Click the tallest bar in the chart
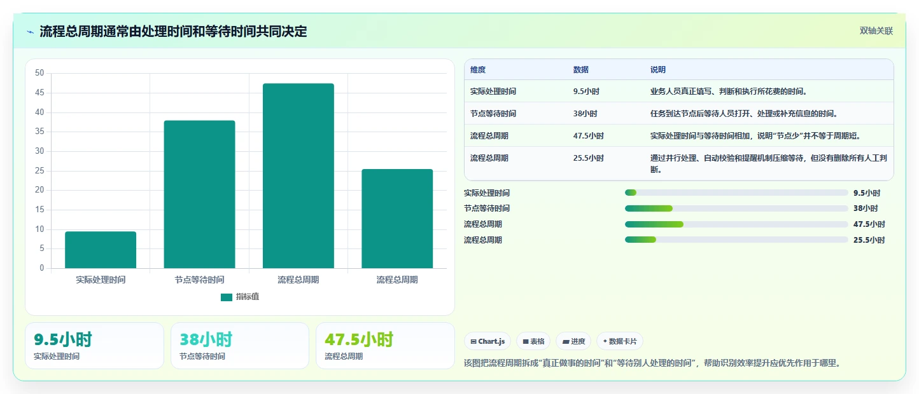 point(298,176)
